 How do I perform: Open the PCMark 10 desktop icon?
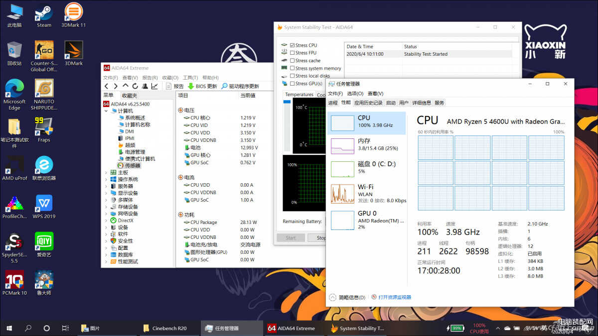[14, 283]
